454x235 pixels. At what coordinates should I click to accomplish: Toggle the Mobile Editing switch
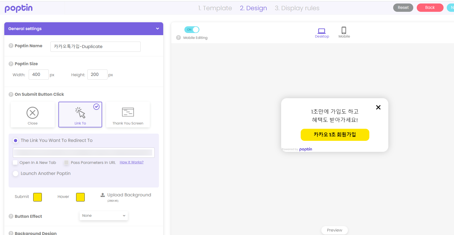[x=192, y=30]
